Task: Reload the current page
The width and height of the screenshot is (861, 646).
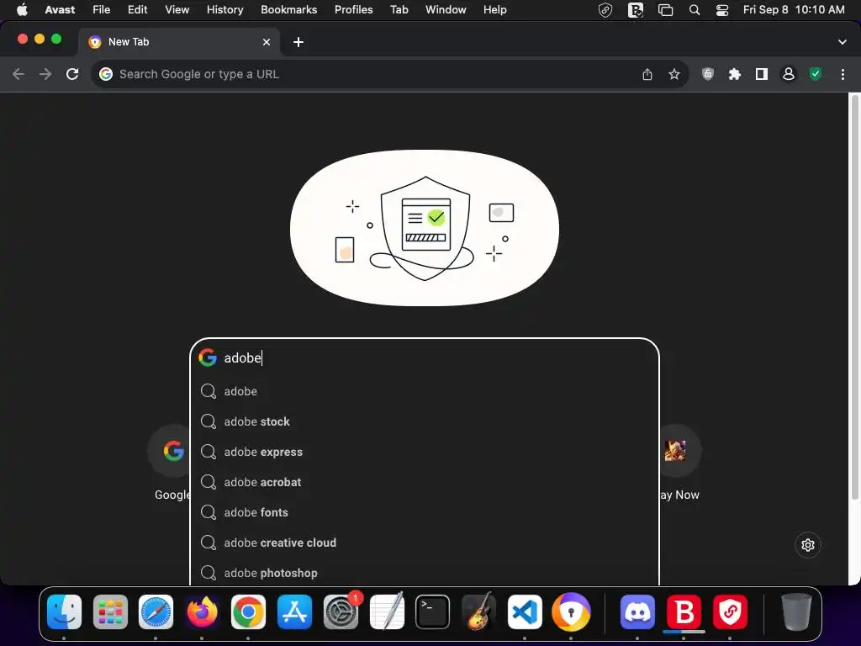Action: coord(72,74)
